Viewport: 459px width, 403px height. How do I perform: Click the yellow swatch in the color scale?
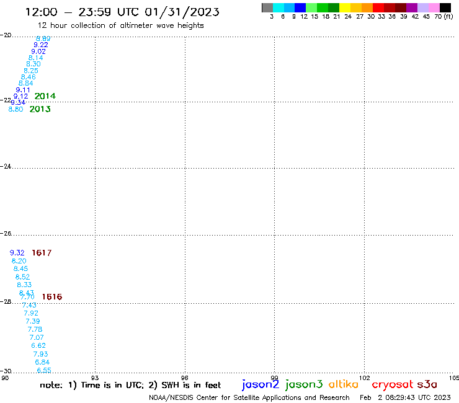pyautogui.click(x=345, y=7)
